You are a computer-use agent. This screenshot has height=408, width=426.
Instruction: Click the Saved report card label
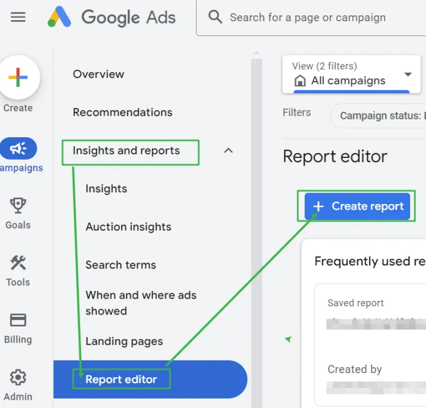point(356,303)
